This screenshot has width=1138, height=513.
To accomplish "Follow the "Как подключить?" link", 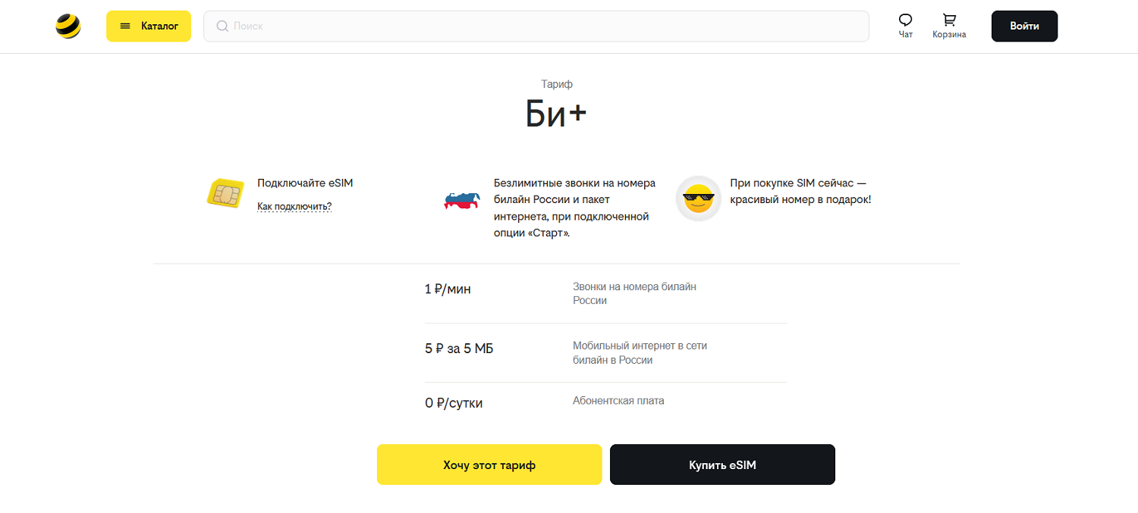I will [294, 206].
